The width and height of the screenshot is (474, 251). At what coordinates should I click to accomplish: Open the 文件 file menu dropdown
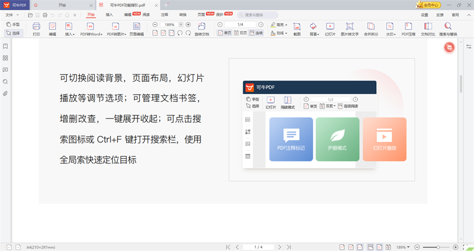pos(11,14)
